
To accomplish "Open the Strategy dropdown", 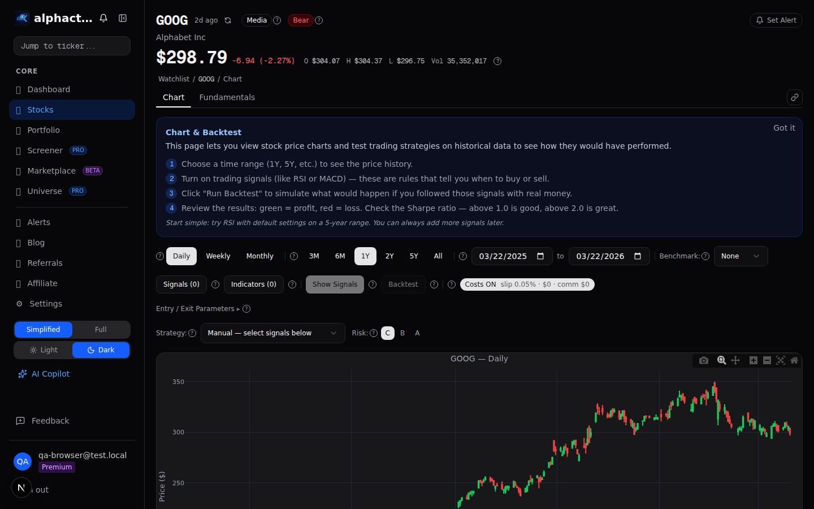I will tap(272, 333).
